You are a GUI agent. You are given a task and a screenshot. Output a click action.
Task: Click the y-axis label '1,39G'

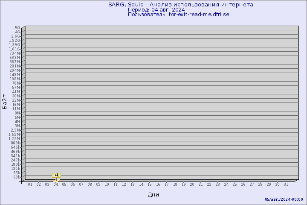point(14,45)
